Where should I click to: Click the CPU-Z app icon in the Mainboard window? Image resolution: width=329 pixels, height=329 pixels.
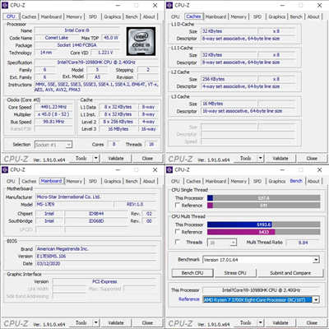tap(5, 169)
